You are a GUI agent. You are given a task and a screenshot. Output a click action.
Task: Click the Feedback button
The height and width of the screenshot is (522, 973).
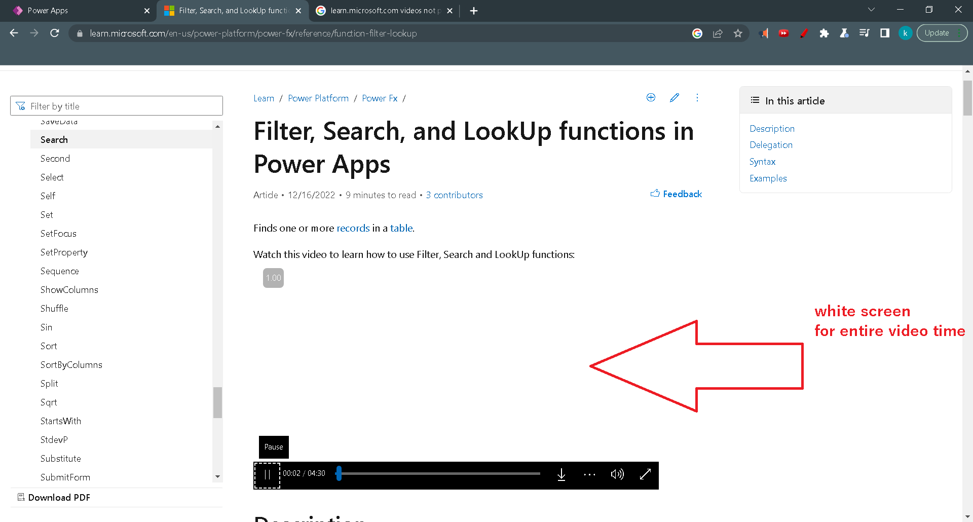point(676,194)
